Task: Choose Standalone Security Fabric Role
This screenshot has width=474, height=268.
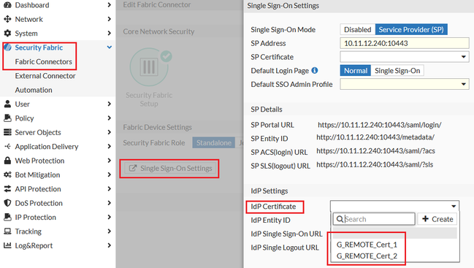Action: (x=214, y=142)
